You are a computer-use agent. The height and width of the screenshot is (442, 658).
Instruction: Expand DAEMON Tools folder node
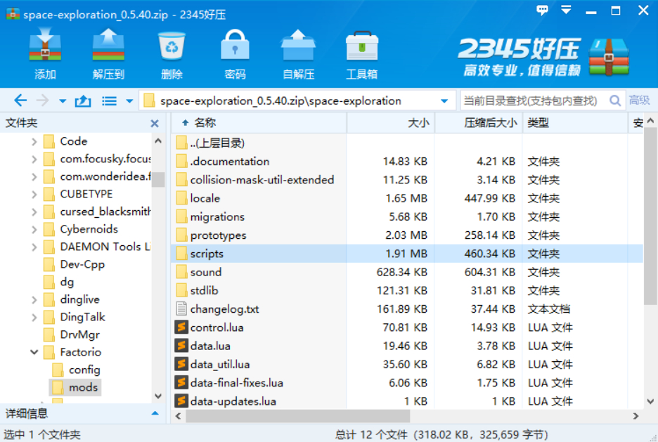pos(34,247)
